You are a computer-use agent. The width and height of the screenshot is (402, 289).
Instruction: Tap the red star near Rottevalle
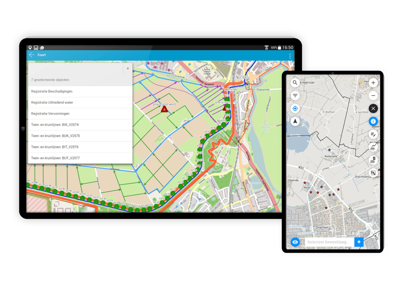click(x=330, y=150)
